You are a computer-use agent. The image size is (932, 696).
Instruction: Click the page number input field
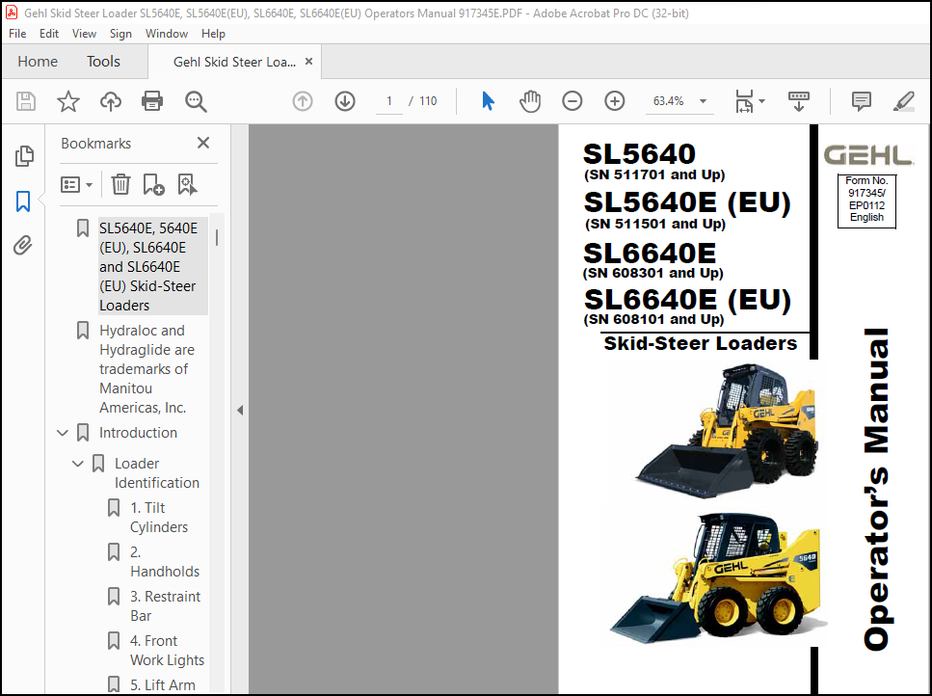[389, 101]
